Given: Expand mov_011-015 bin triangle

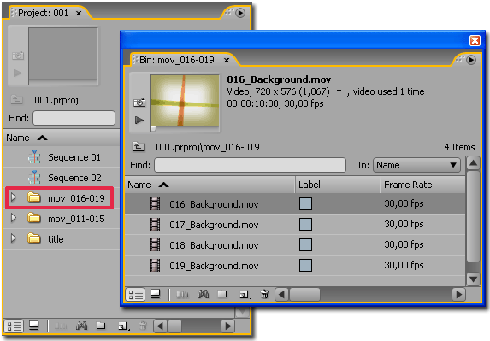Looking at the screenshot, I should (x=14, y=218).
